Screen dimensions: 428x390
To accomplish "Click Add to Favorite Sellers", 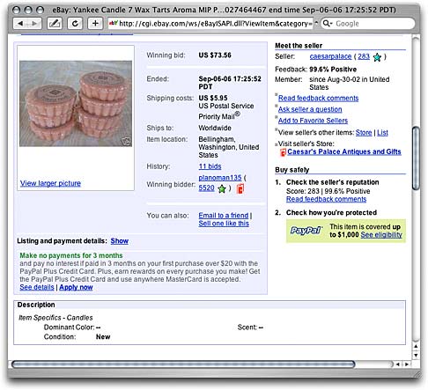I will click(313, 121).
